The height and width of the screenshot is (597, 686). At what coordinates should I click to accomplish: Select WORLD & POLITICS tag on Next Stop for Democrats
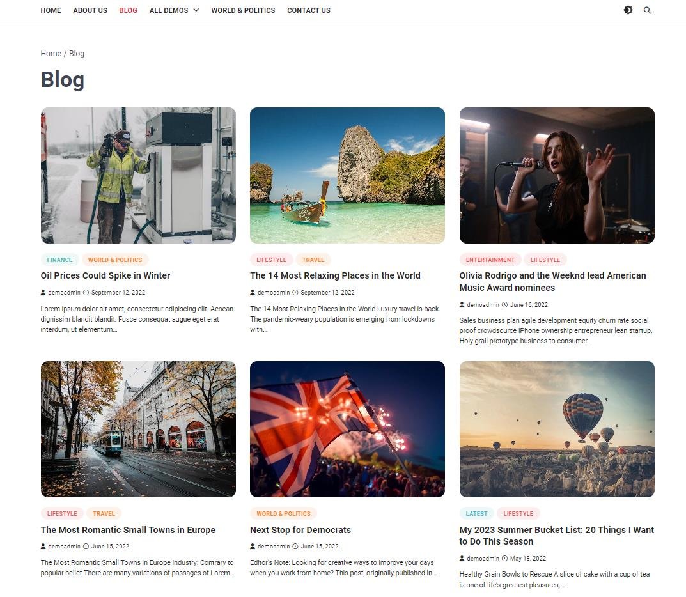(x=283, y=513)
